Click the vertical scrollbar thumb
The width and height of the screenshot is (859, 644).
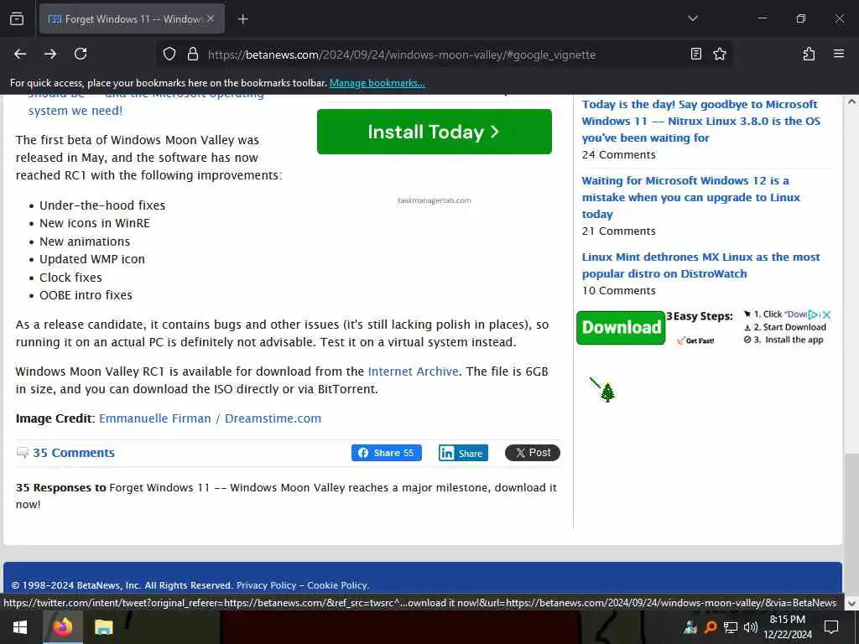point(851,523)
